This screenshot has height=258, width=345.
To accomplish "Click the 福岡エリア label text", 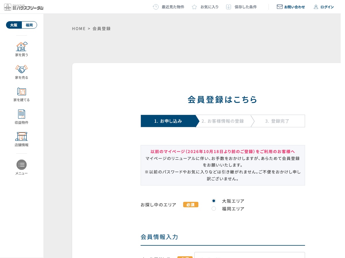I will [x=233, y=209].
